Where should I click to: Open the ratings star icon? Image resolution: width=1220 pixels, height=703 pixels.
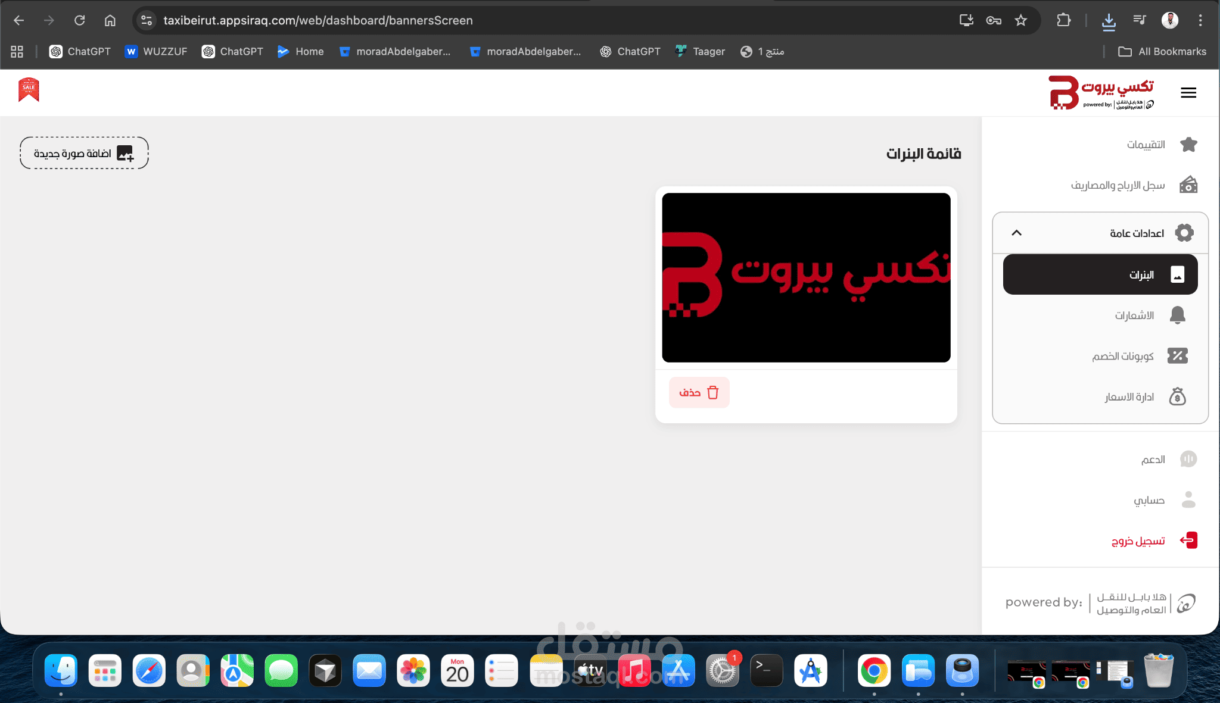coord(1188,145)
